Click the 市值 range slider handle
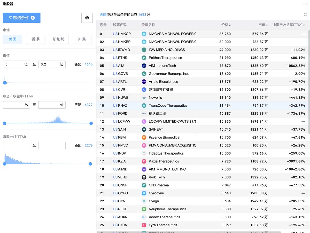 click(5, 83)
